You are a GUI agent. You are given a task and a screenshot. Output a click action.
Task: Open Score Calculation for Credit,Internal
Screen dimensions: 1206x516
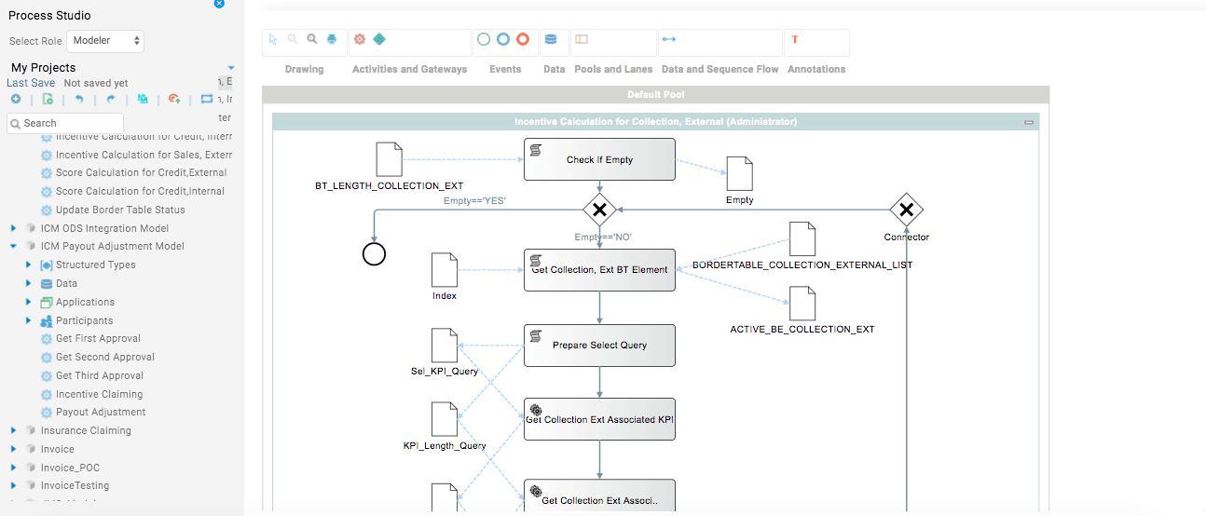(x=140, y=191)
